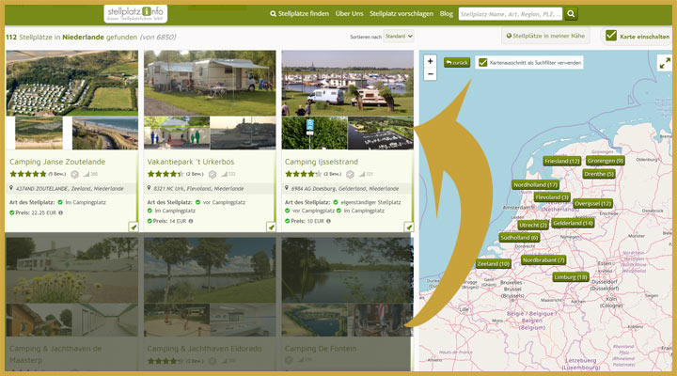Open 'Stellplätze finden' menu item

tap(300, 14)
